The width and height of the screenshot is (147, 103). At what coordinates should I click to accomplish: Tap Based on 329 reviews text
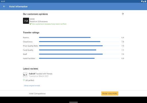(x=38, y=21)
